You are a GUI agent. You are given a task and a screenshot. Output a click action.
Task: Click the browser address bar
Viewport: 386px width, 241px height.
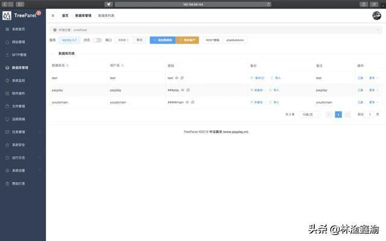coord(193,4)
